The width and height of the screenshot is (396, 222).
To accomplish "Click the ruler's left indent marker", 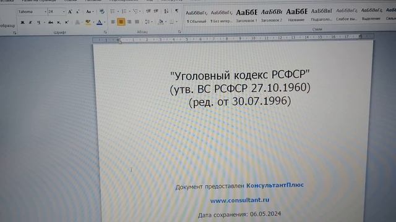I will click(120, 41).
